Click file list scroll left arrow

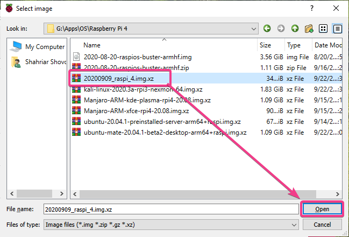[75, 194]
